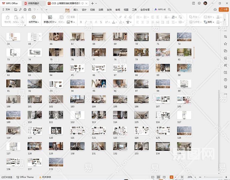Screen dimensions: 230x180
Task: Open the search magnifier in menu bar
Action: pos(170,10)
